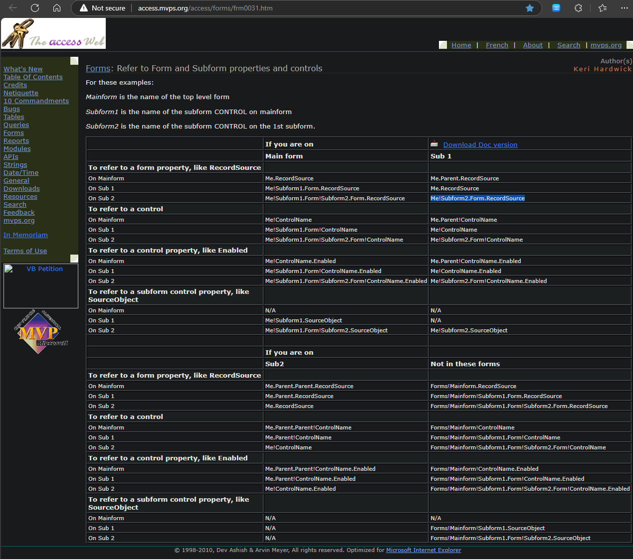The image size is (633, 559).
Task: Click Me.Parent.RecordSource in Sub 1 column
Action: point(464,178)
